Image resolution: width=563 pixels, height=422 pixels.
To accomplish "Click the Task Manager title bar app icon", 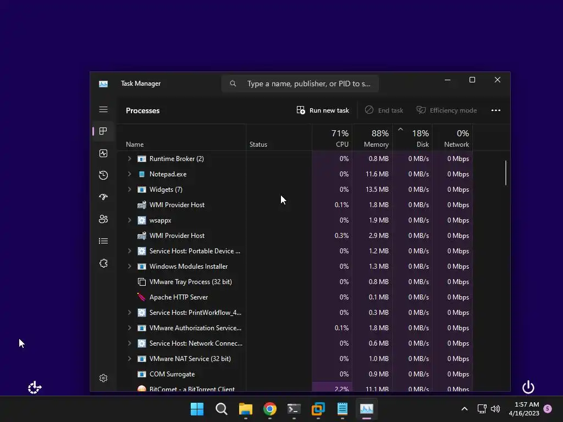I will click(103, 84).
